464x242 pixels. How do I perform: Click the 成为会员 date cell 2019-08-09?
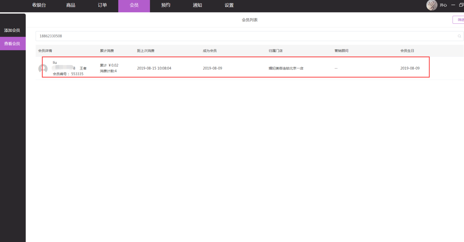[x=212, y=68]
